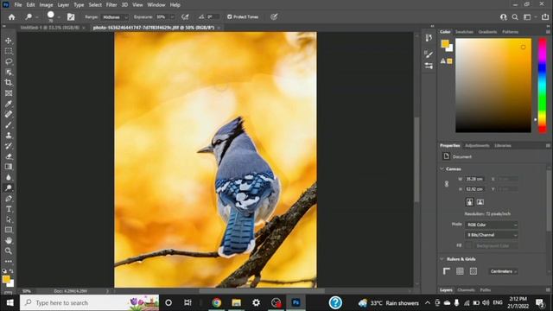Image resolution: width=553 pixels, height=311 pixels.
Task: Select the Gradient tool
Action: pyautogui.click(x=9, y=167)
